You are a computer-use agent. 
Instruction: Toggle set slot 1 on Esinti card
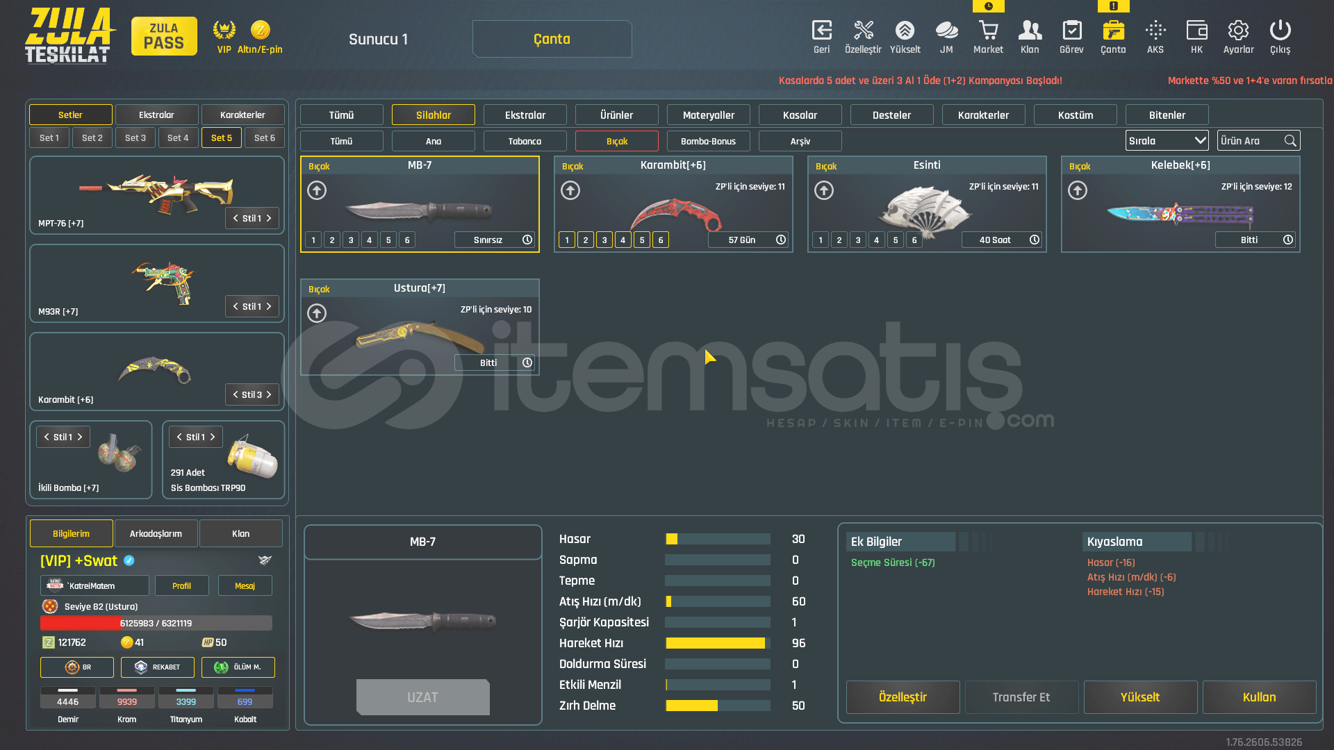821,240
